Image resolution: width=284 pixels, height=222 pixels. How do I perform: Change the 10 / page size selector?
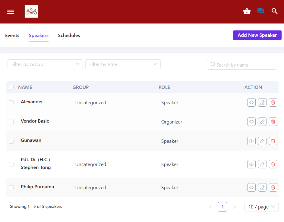pos(261,207)
